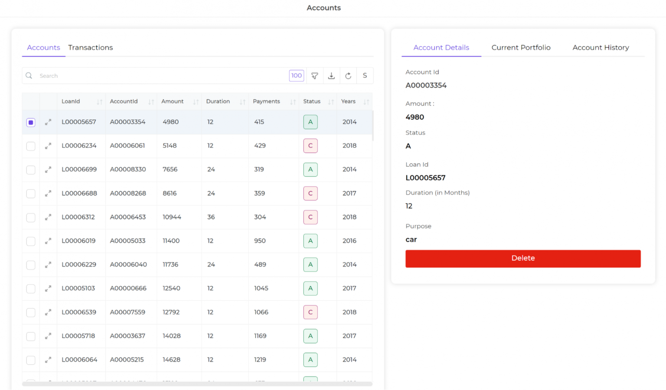The width and height of the screenshot is (666, 390).
Task: Change the row limit value of 100
Action: (x=297, y=75)
